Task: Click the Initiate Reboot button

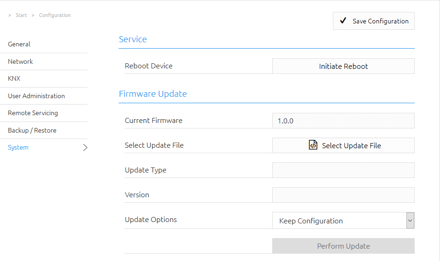Action: click(343, 66)
